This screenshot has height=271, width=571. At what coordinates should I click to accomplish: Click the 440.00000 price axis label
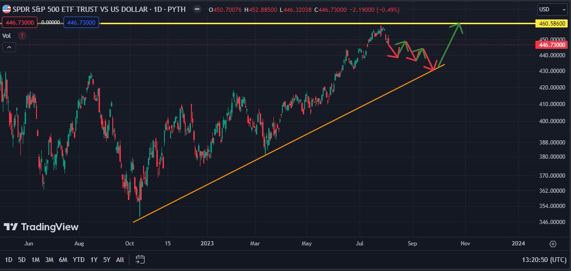552,55
